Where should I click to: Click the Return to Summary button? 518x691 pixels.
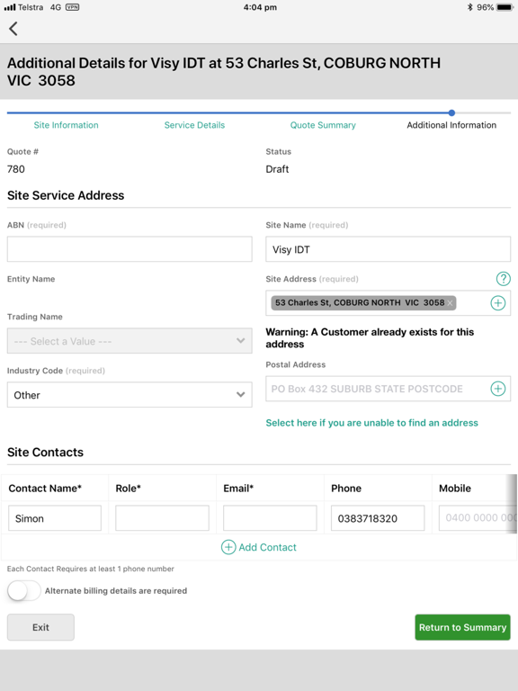pos(462,627)
